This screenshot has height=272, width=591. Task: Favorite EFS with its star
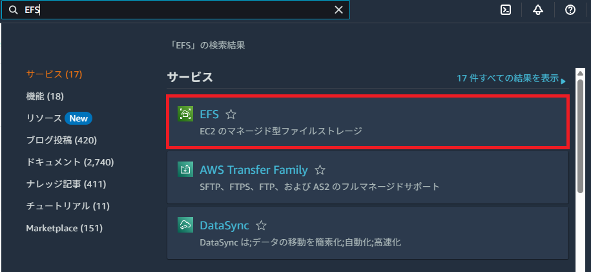tap(231, 114)
